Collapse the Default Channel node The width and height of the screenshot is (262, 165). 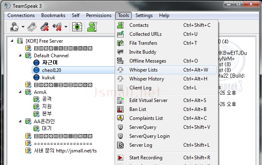20,55
